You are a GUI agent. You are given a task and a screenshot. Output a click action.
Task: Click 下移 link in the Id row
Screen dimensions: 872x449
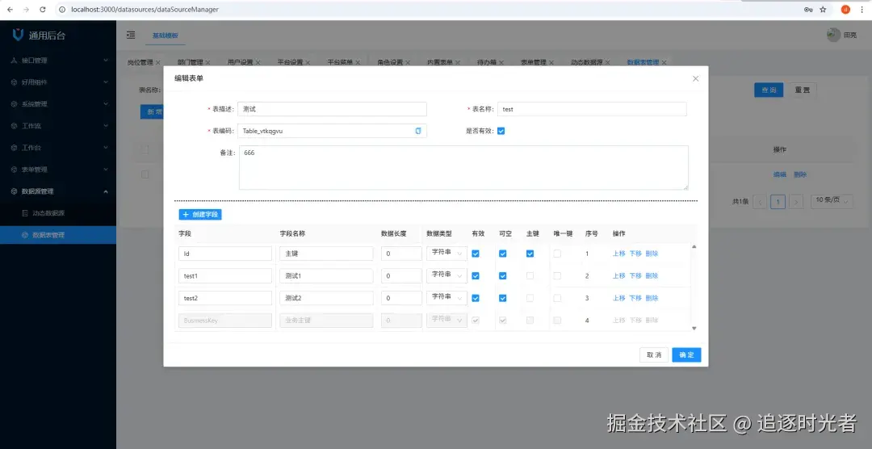(635, 254)
